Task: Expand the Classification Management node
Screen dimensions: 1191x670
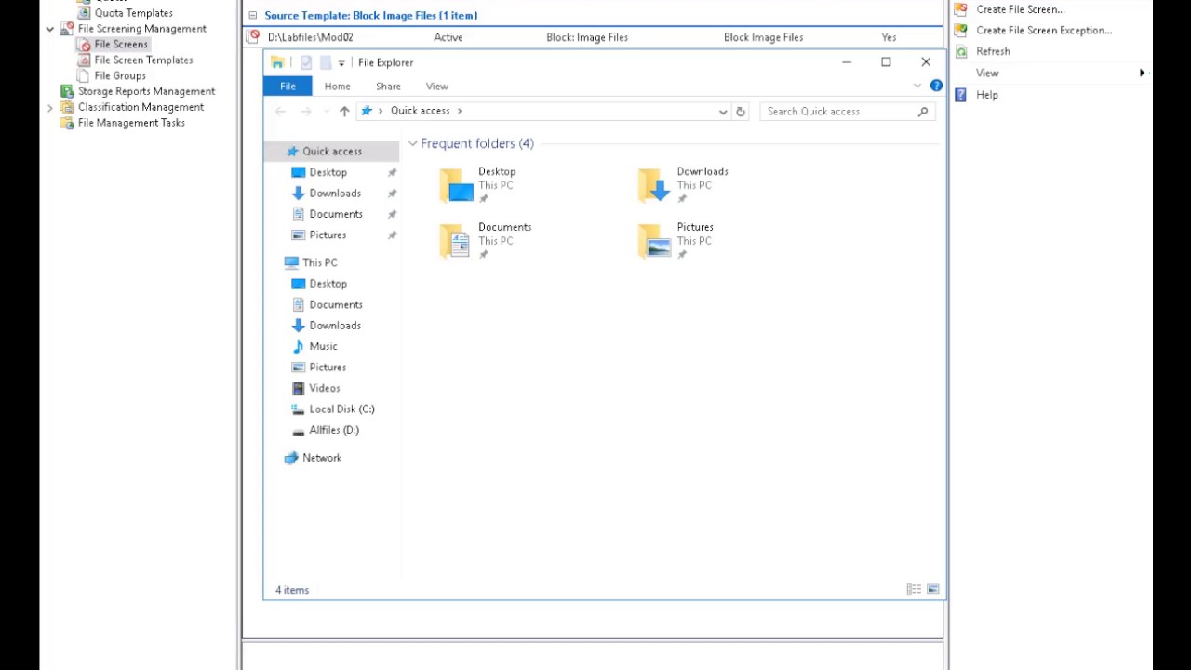Action: 50,107
